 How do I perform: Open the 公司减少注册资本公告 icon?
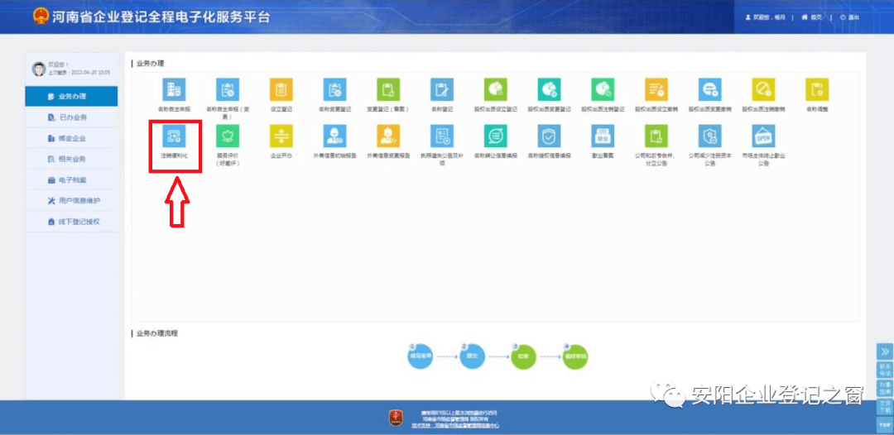(x=710, y=136)
